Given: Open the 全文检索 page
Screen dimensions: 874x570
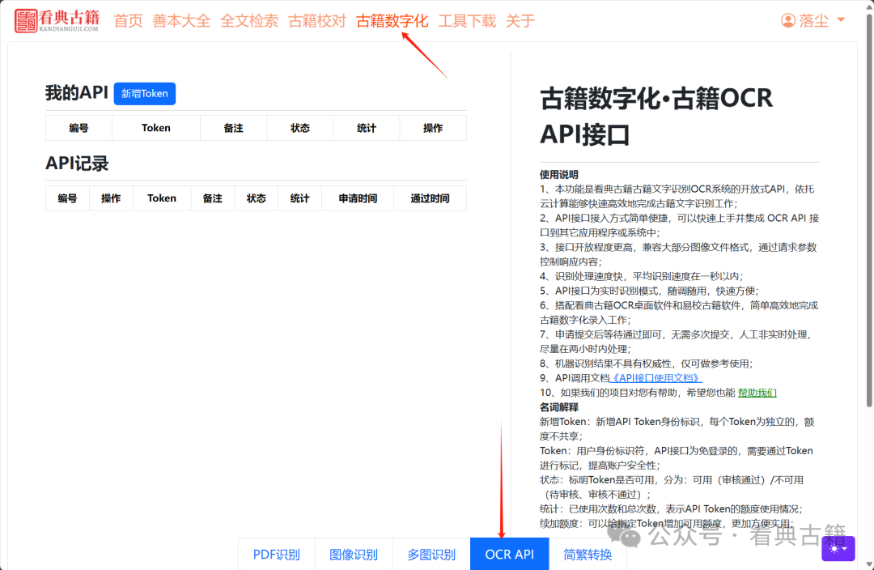Looking at the screenshot, I should (x=249, y=21).
